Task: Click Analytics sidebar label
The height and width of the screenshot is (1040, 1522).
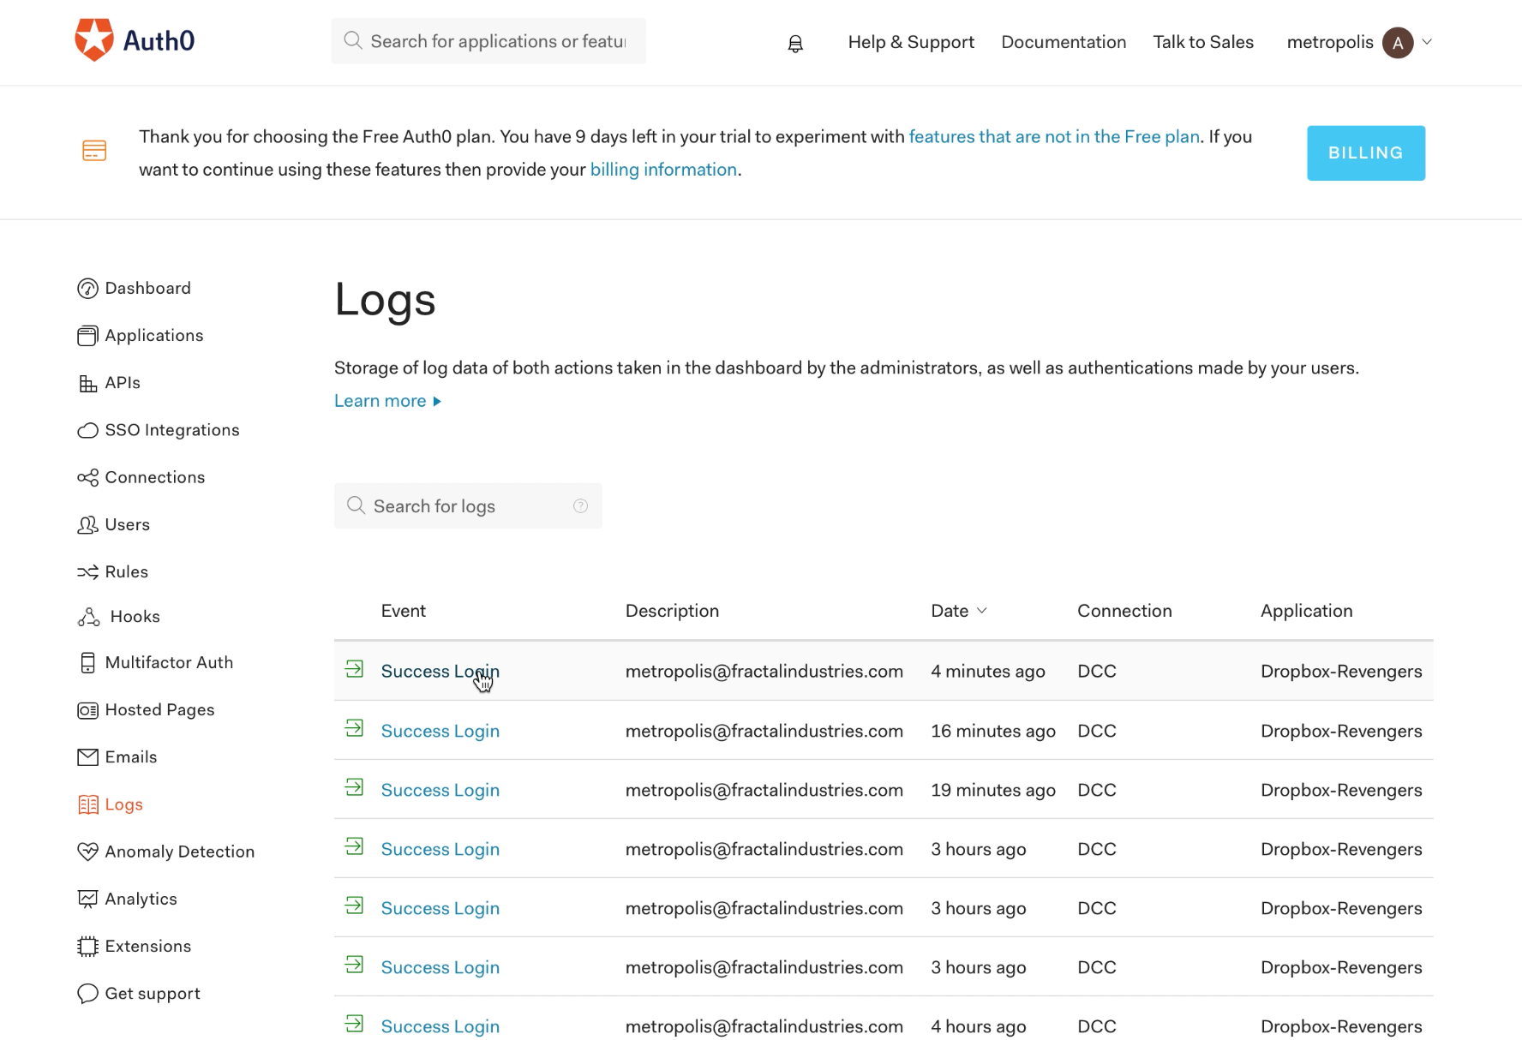Action: click(141, 899)
